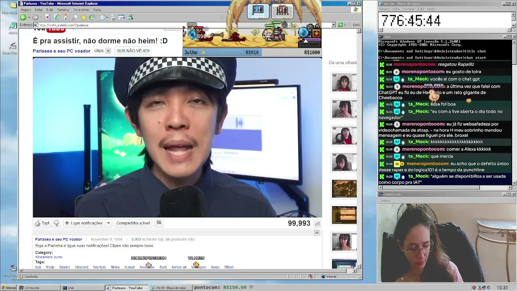Print the page with the printer icon
517x291 pixels.
tap(113, 17)
